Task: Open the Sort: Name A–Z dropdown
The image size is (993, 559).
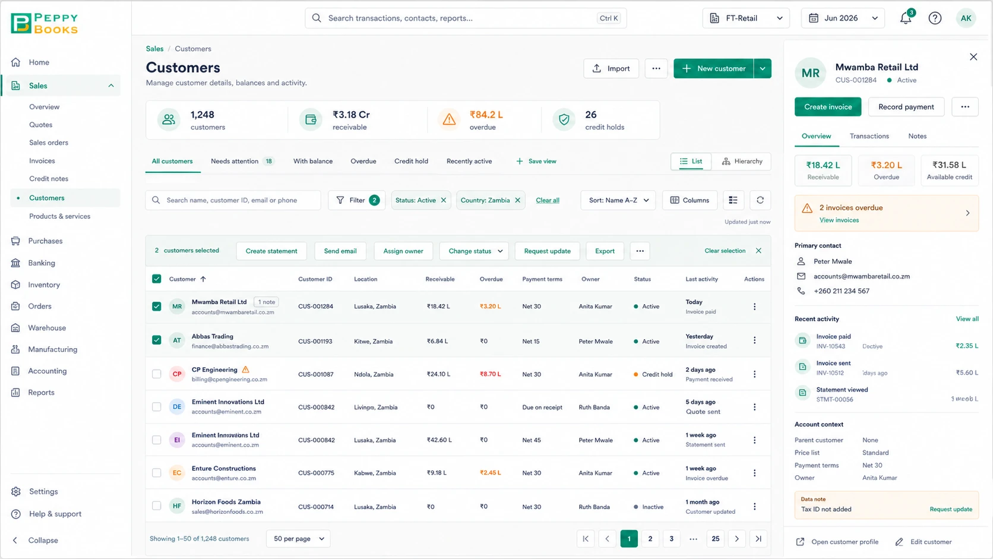Action: point(618,200)
